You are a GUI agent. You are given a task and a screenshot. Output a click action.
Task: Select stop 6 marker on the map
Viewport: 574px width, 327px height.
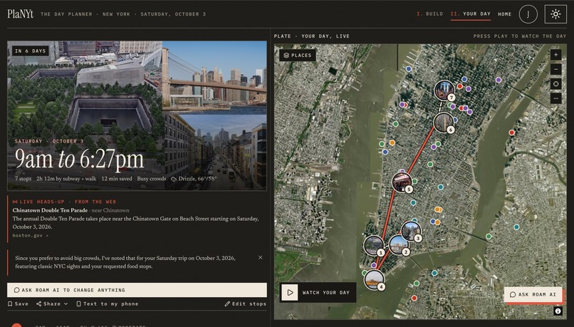[x=444, y=123]
